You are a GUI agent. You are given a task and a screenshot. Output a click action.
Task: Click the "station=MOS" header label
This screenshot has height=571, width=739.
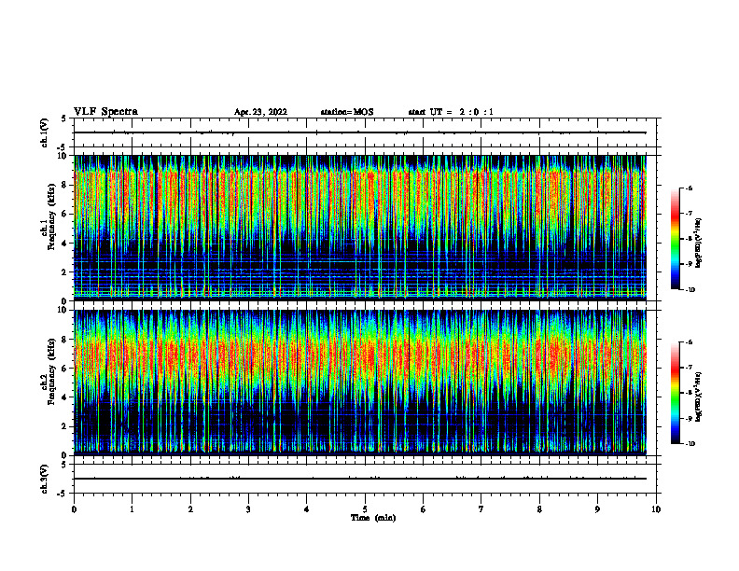pyautogui.click(x=347, y=112)
